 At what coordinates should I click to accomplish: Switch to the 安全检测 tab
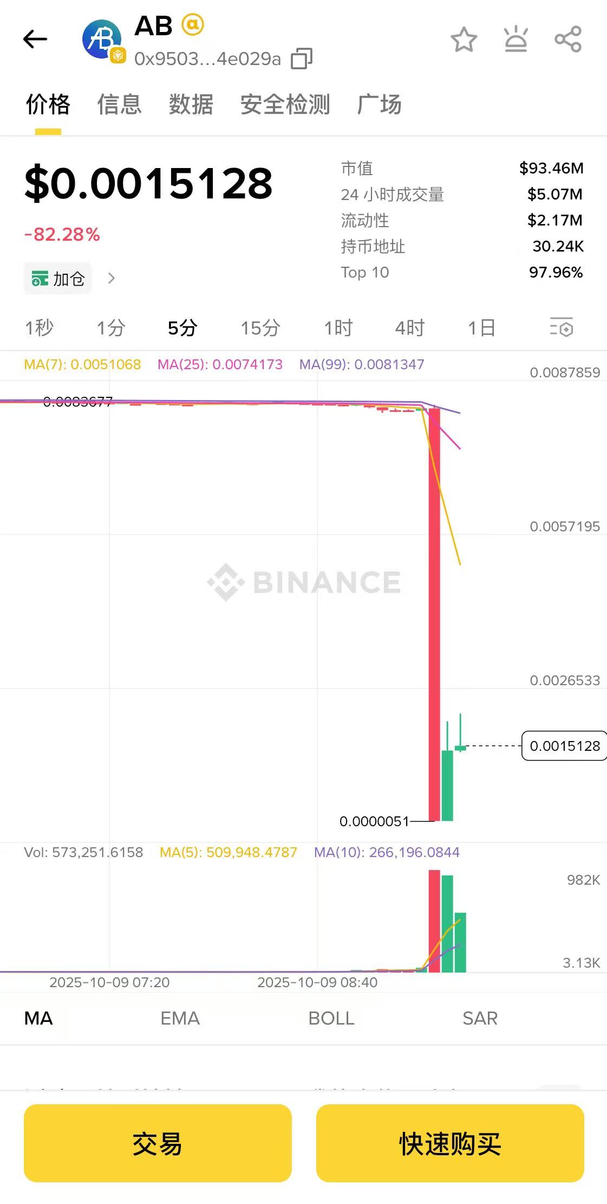pos(285,104)
